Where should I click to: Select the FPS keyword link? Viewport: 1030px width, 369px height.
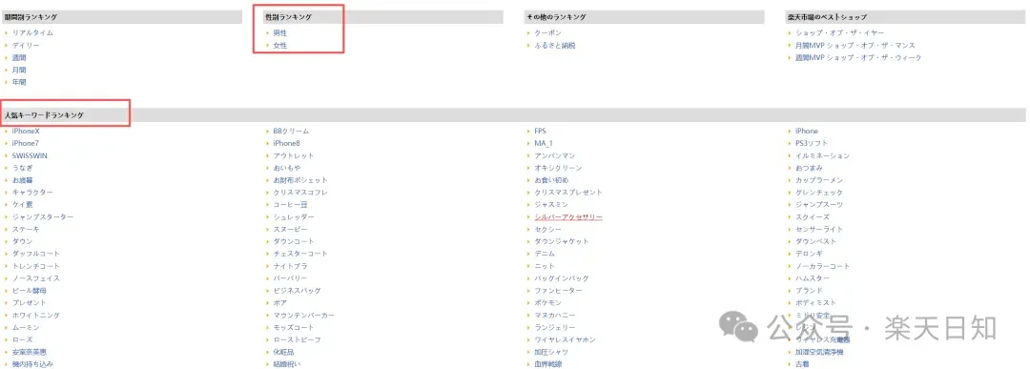[x=540, y=132]
